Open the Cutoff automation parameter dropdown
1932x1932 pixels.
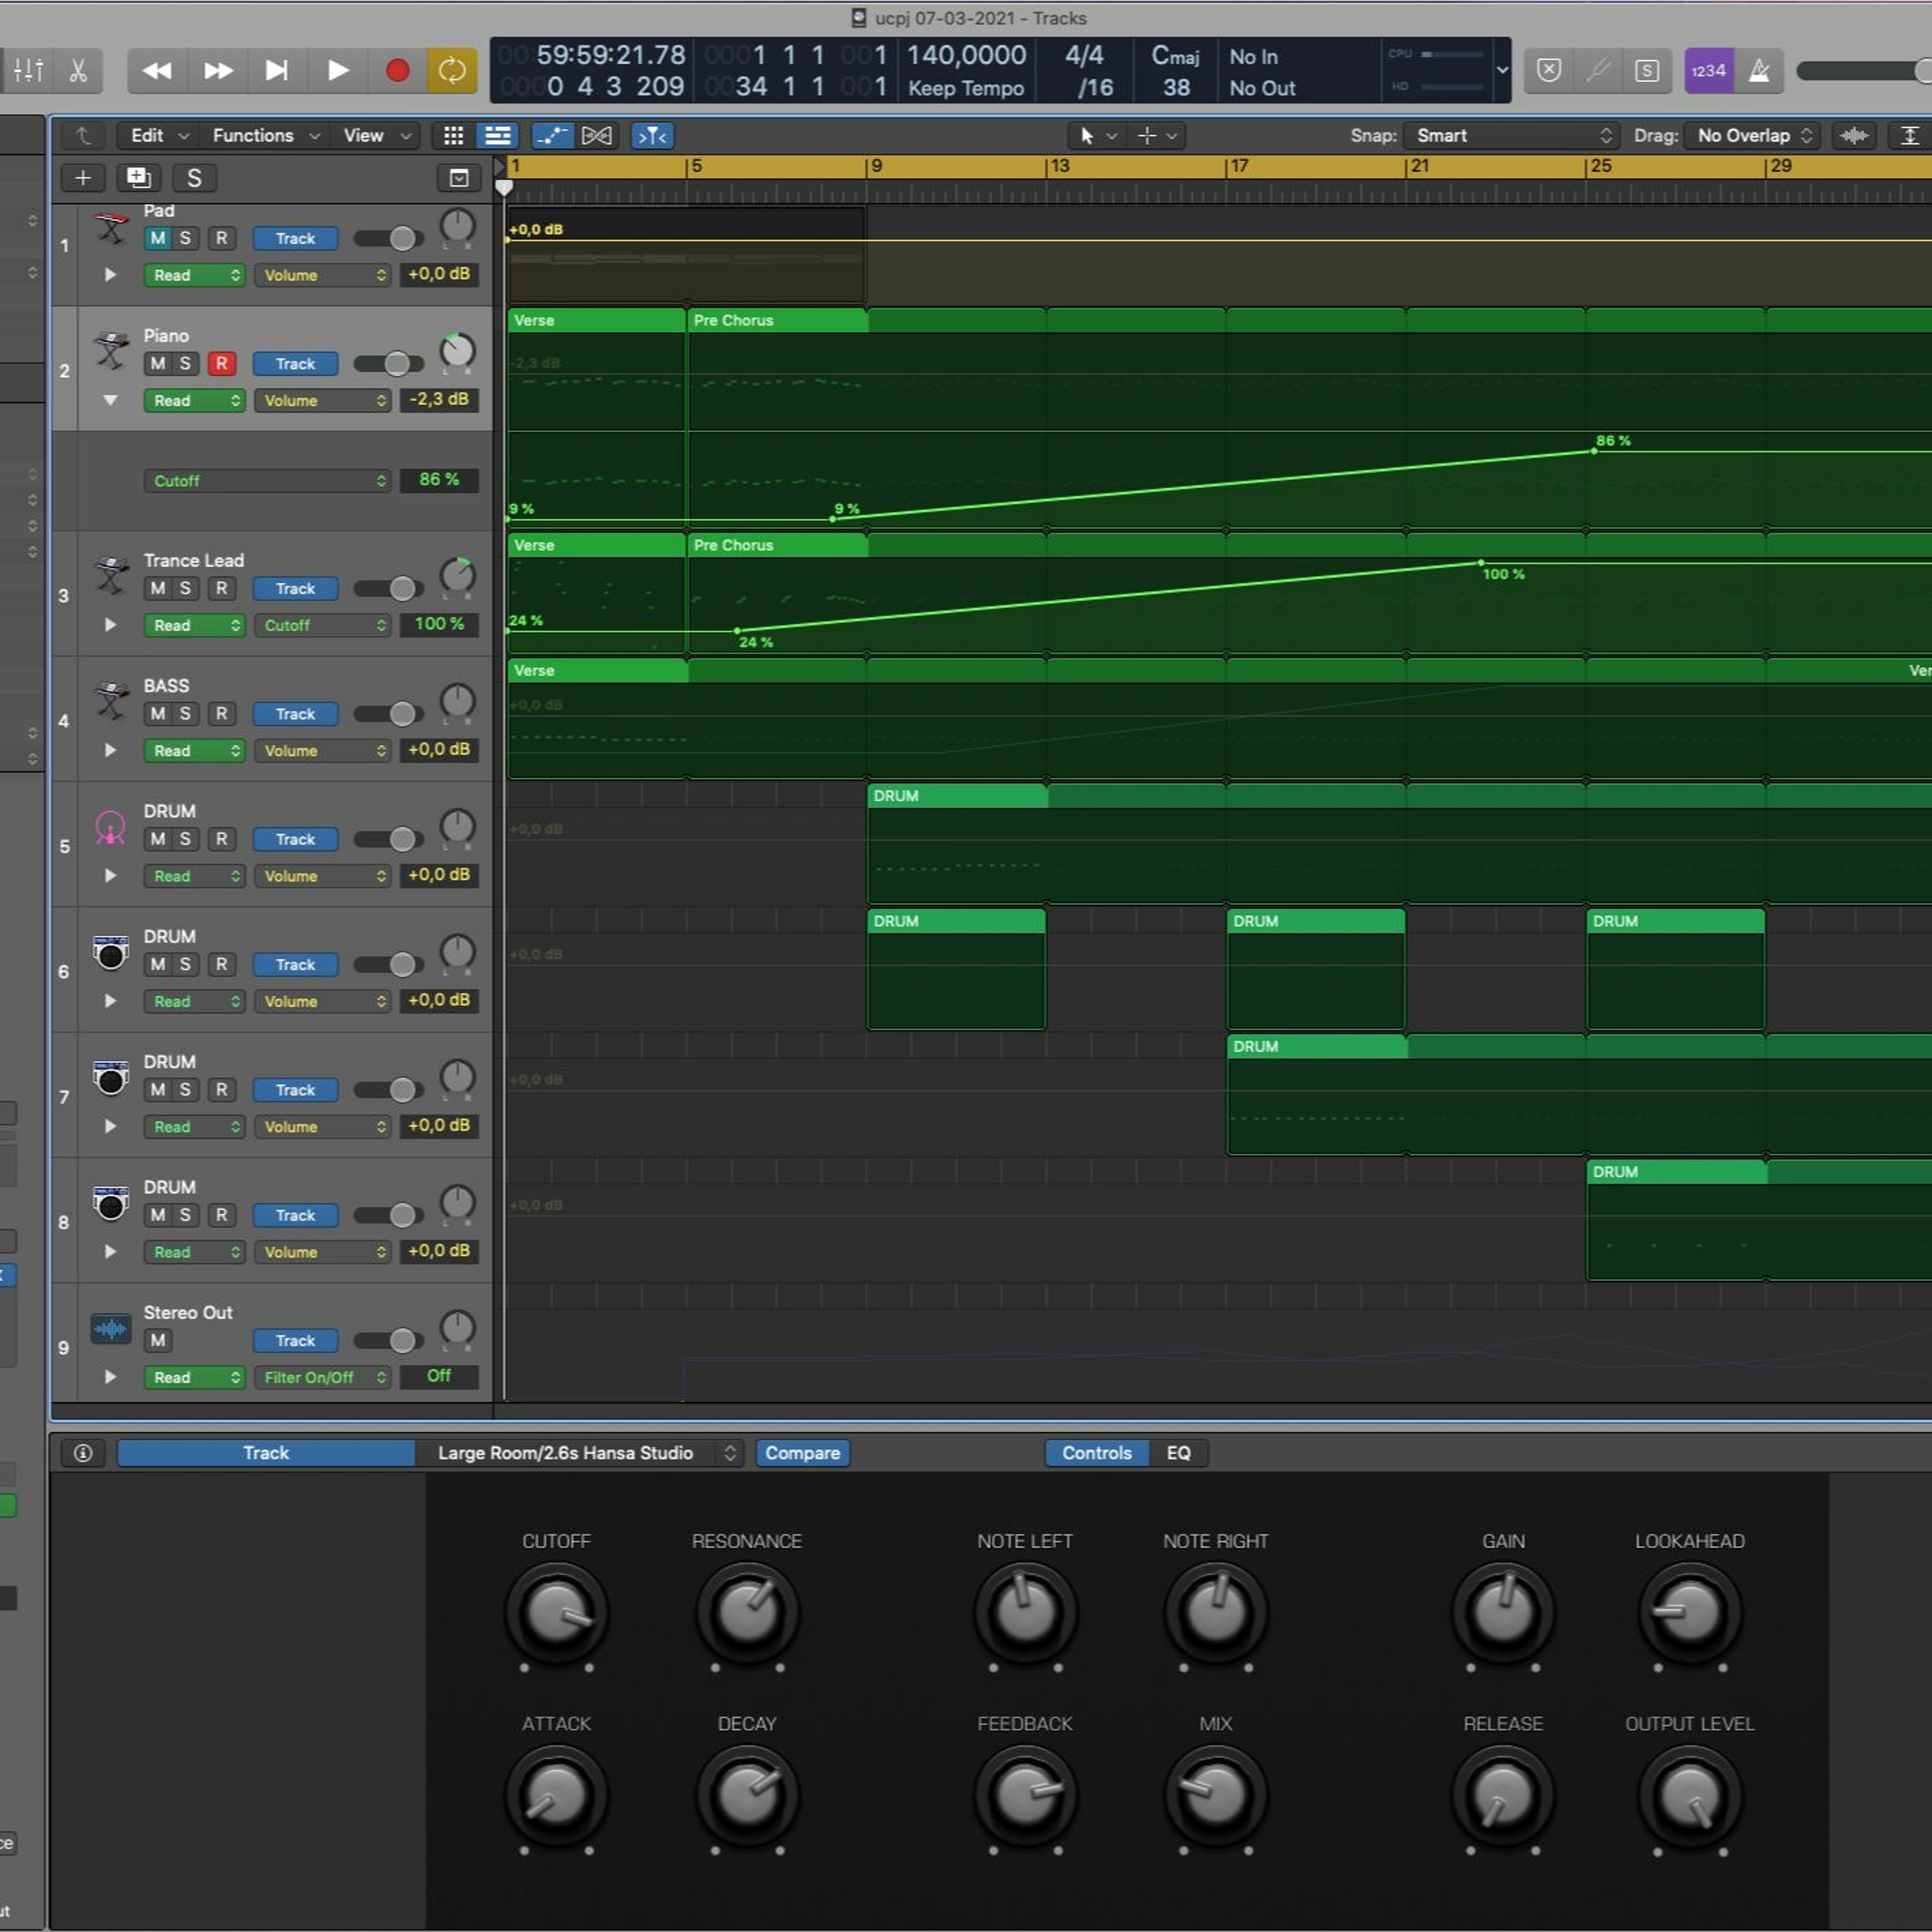click(x=267, y=481)
